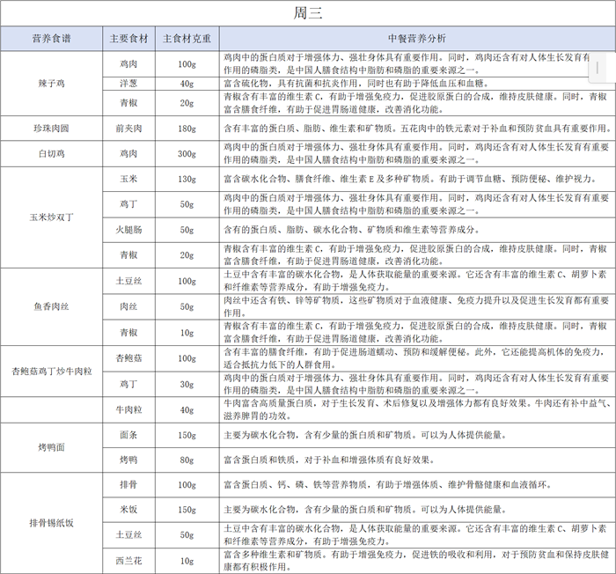Click the 火腿肠 ingredient cell
Screen dimensions: 616x574
click(x=128, y=230)
